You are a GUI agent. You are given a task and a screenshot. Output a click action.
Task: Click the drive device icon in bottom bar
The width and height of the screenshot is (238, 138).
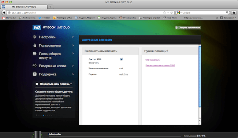click(x=37, y=134)
